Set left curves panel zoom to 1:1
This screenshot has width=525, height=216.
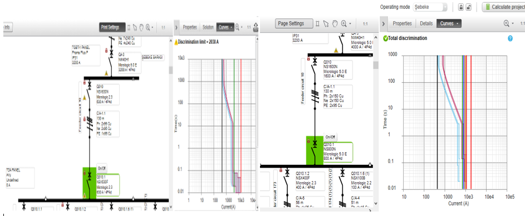pyautogui.click(x=249, y=28)
